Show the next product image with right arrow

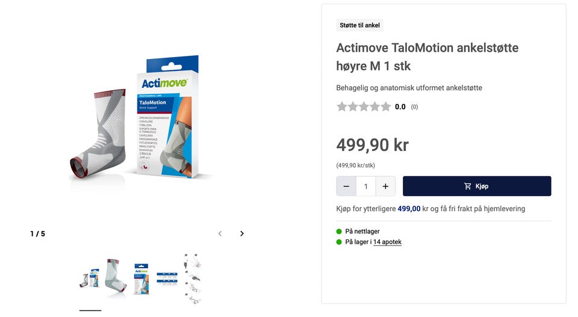pos(242,233)
